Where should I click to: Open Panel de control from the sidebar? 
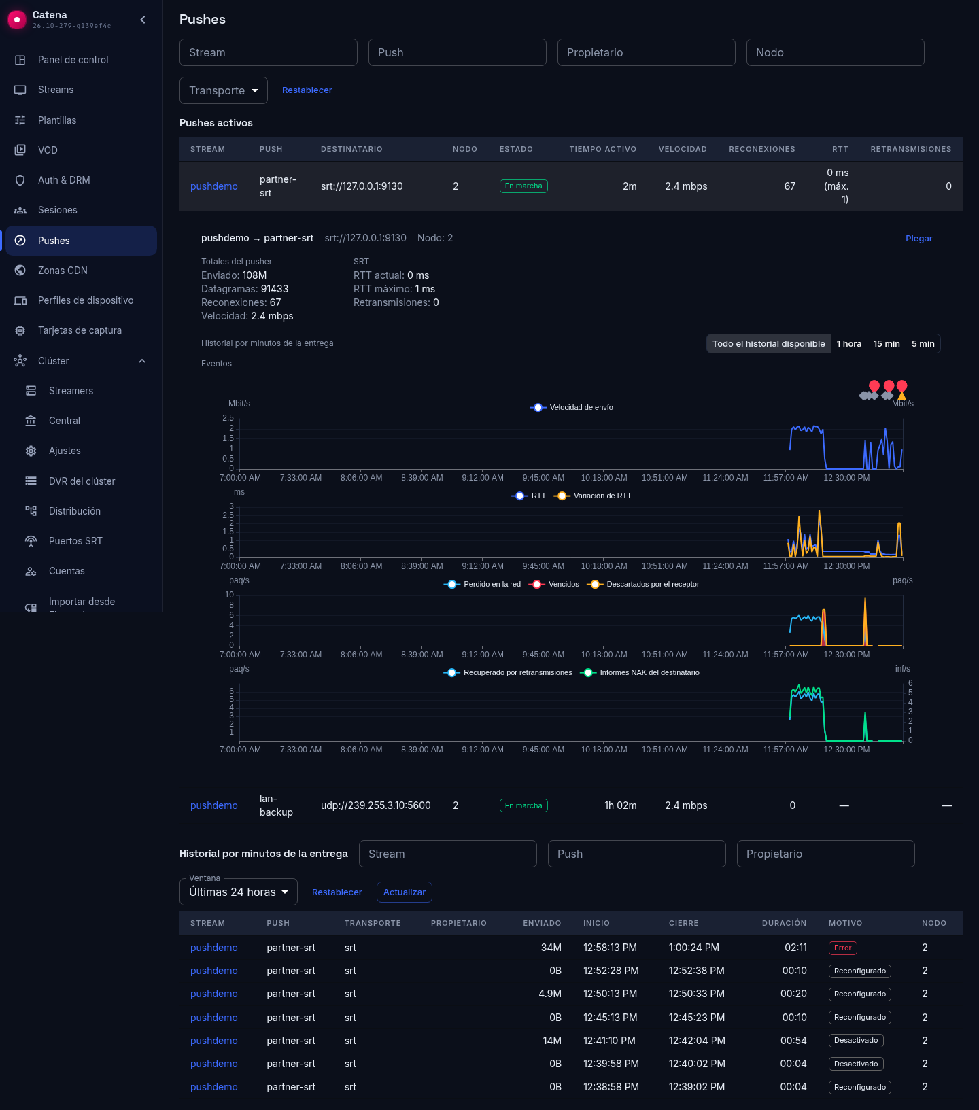(81, 60)
